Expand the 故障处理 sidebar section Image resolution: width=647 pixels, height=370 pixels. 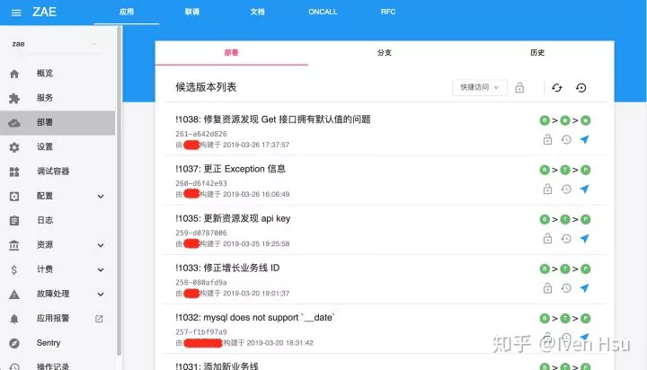tap(101, 294)
